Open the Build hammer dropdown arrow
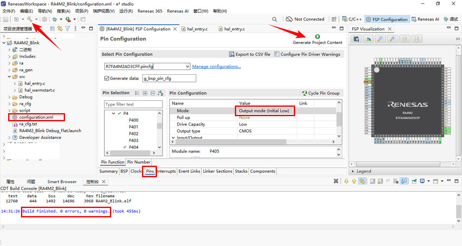 (x=36, y=19)
